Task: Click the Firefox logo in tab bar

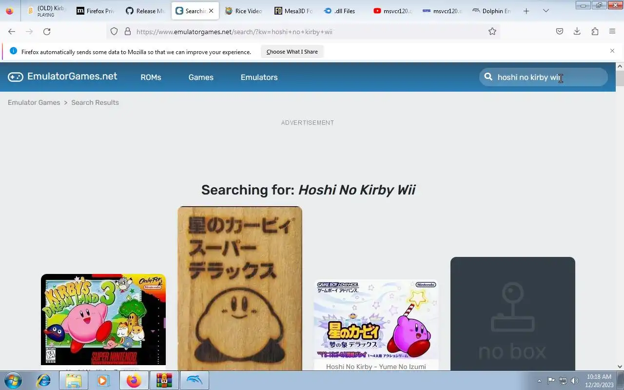Action: [x=9, y=11]
